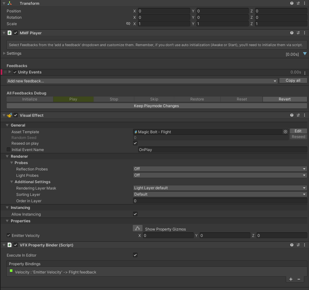
Task: Open Asset Template object picker circle
Action: pos(285,132)
